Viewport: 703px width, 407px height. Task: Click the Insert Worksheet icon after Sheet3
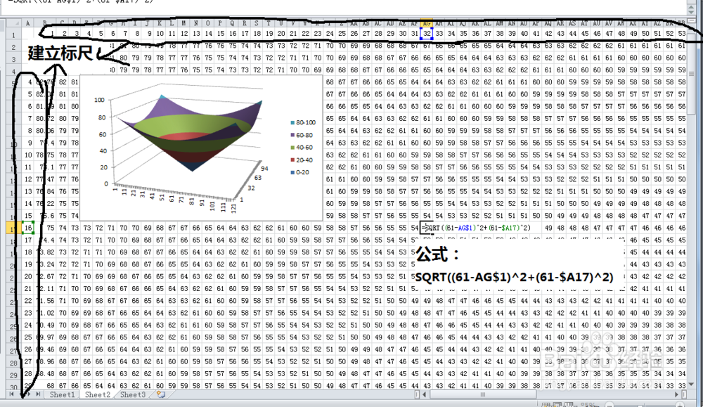click(161, 395)
